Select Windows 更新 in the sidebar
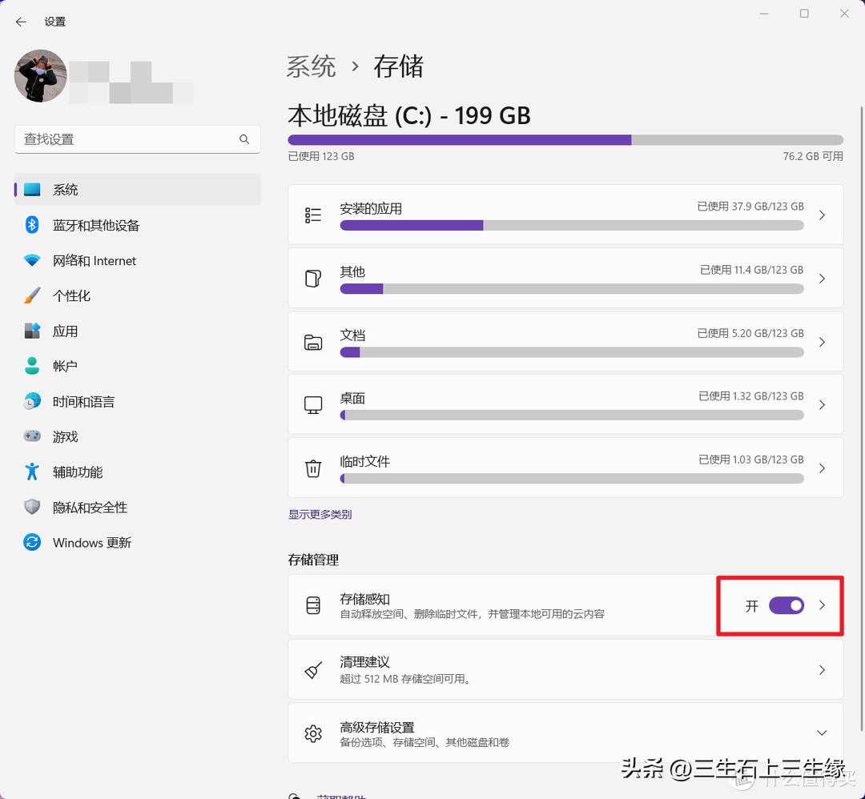This screenshot has height=799, width=865. tap(92, 542)
